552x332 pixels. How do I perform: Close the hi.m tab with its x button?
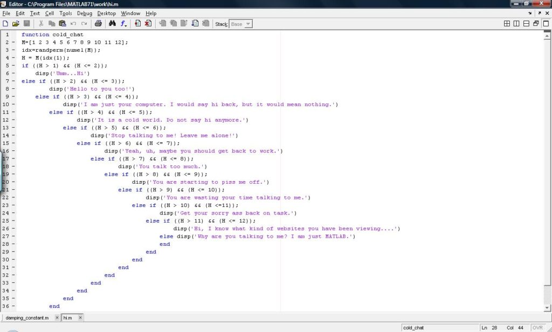80,317
